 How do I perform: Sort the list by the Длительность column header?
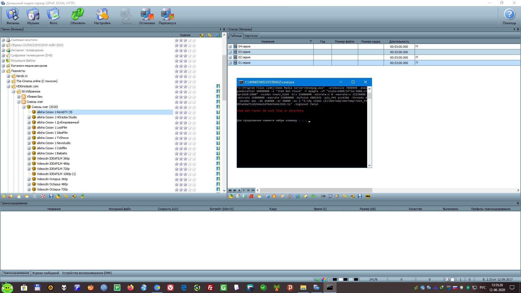pyautogui.click(x=399, y=42)
